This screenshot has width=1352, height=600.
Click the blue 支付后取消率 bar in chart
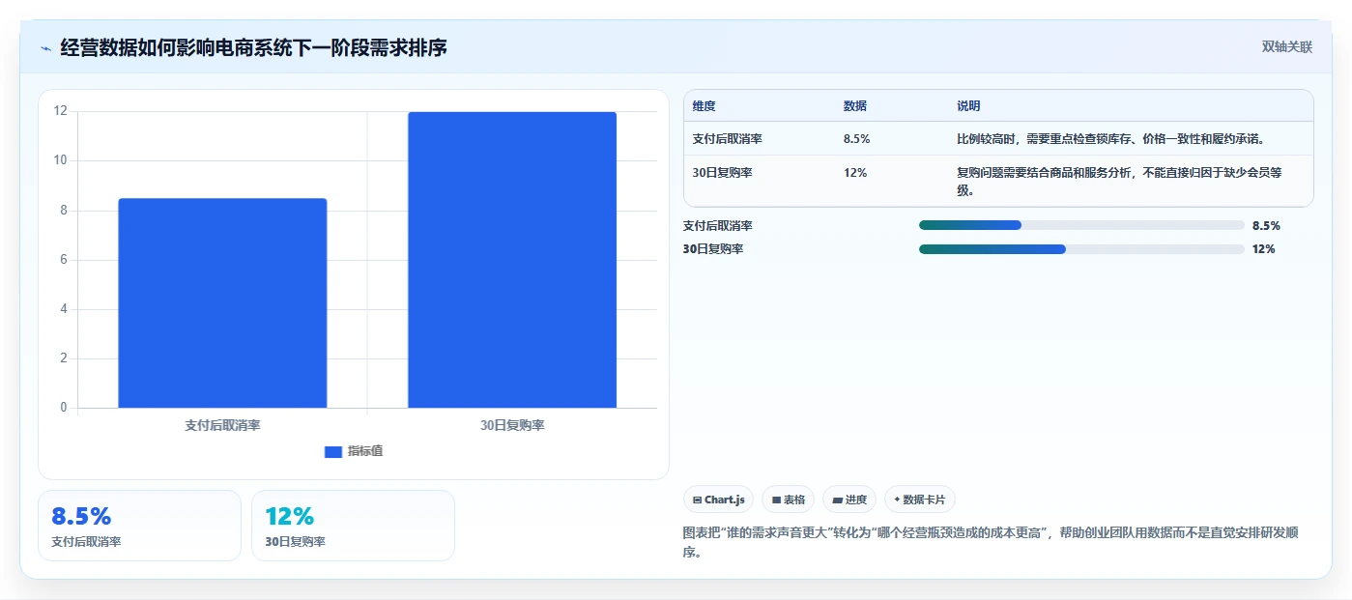click(x=222, y=303)
